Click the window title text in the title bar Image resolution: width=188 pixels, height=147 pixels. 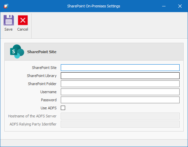(x=94, y=6)
